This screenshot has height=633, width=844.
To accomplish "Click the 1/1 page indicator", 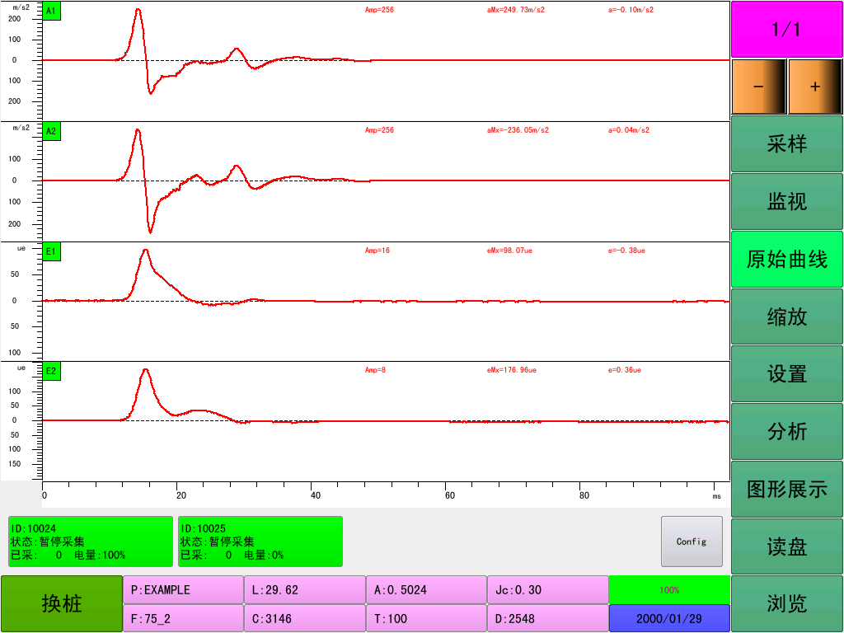I will tap(787, 30).
